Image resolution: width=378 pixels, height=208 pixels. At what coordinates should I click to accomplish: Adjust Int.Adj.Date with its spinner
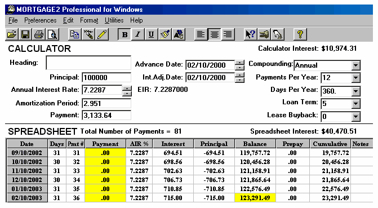239,77
